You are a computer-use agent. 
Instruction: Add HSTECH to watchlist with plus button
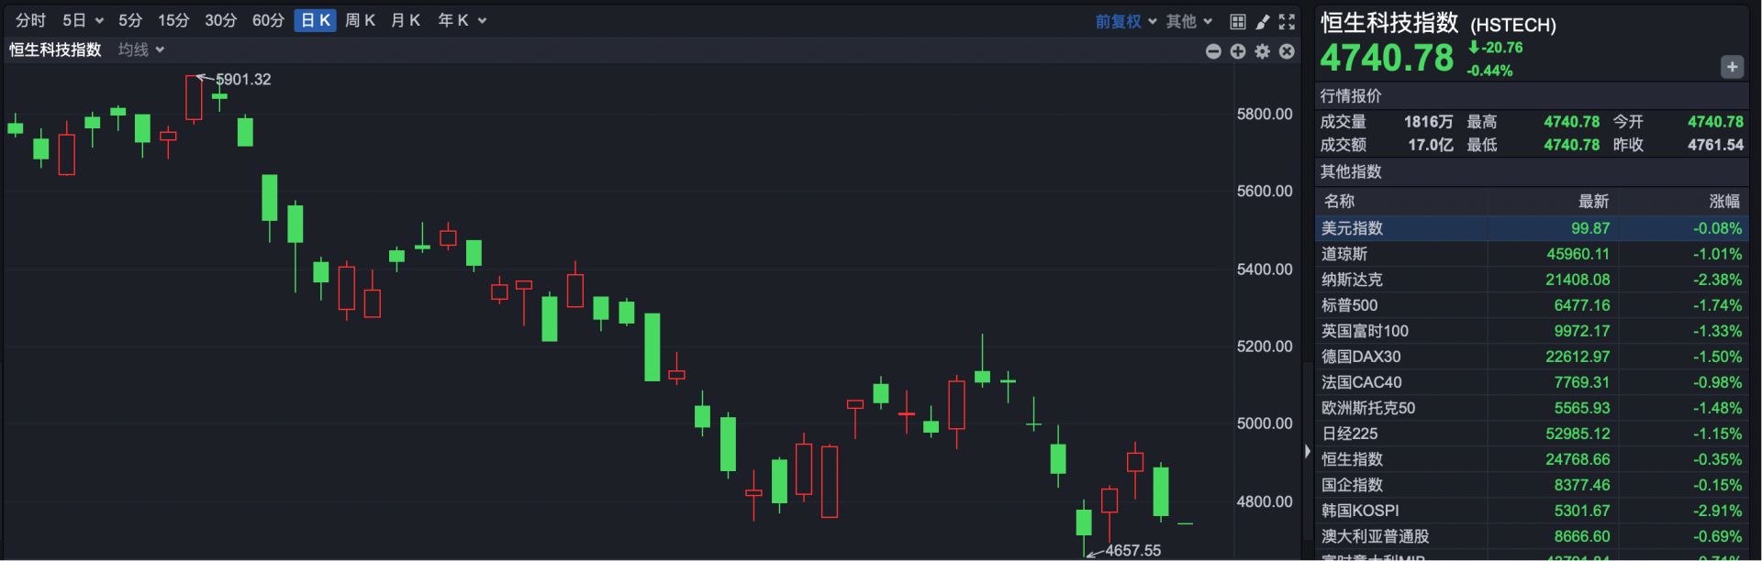[1732, 67]
